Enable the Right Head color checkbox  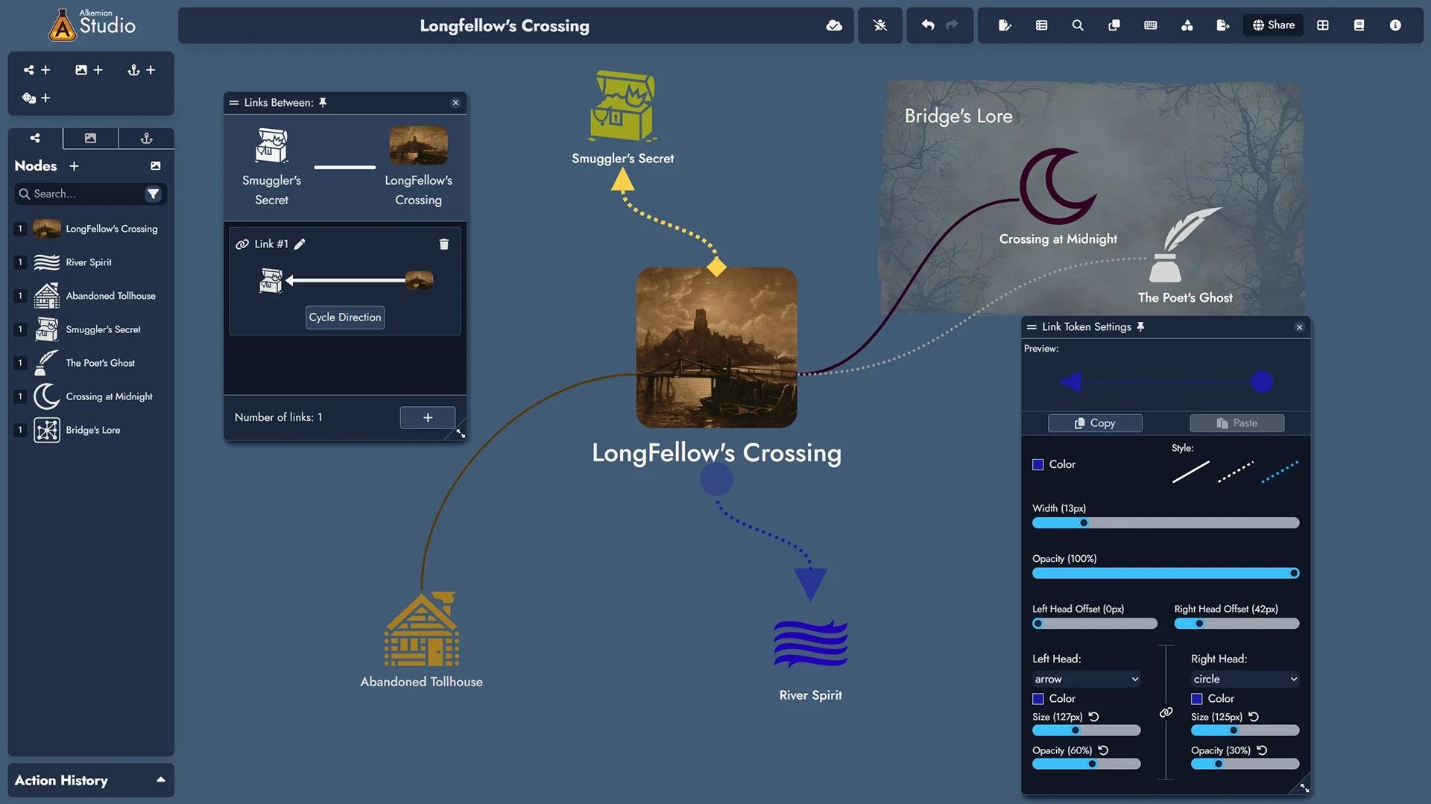coord(1195,698)
